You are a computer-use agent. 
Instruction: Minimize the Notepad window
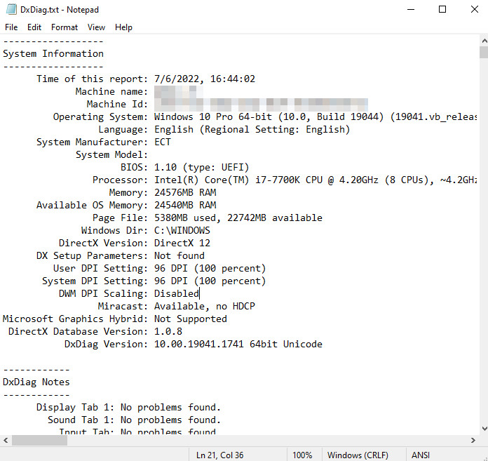[411, 9]
